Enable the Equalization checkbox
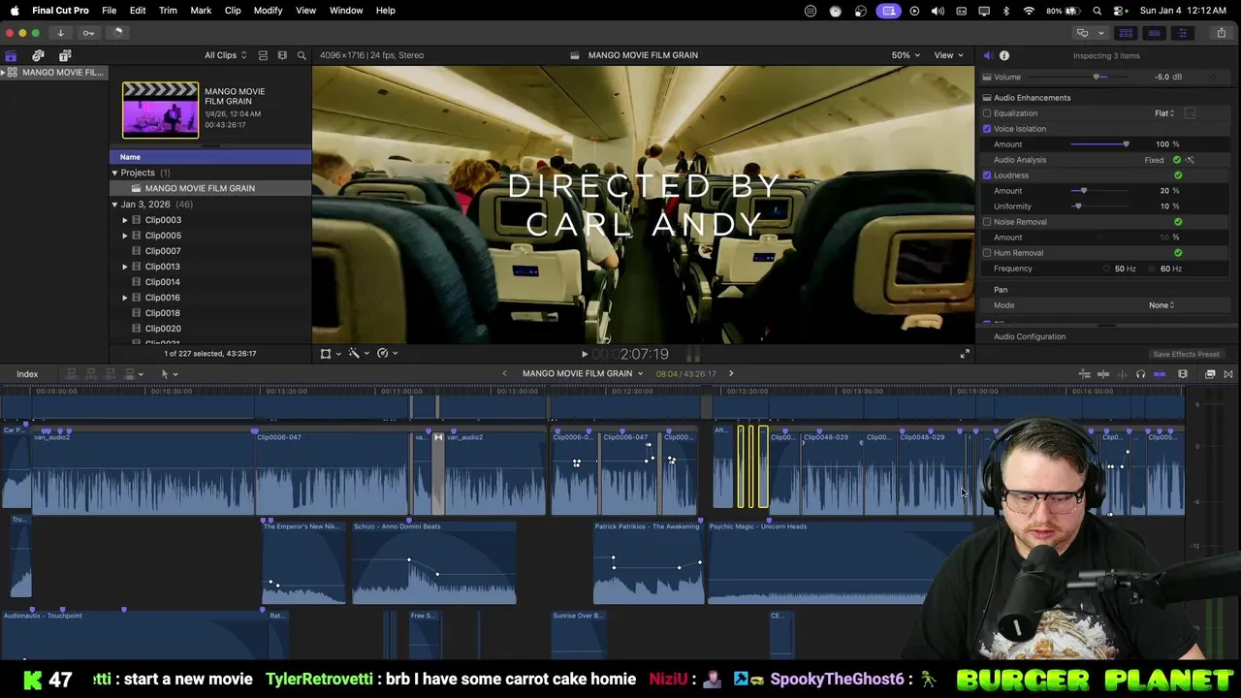The height and width of the screenshot is (698, 1241). click(987, 113)
